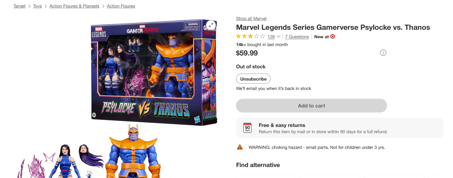Select the Psylocke vs Thanos box image
The width and height of the screenshot is (453, 178).
pos(154,71)
